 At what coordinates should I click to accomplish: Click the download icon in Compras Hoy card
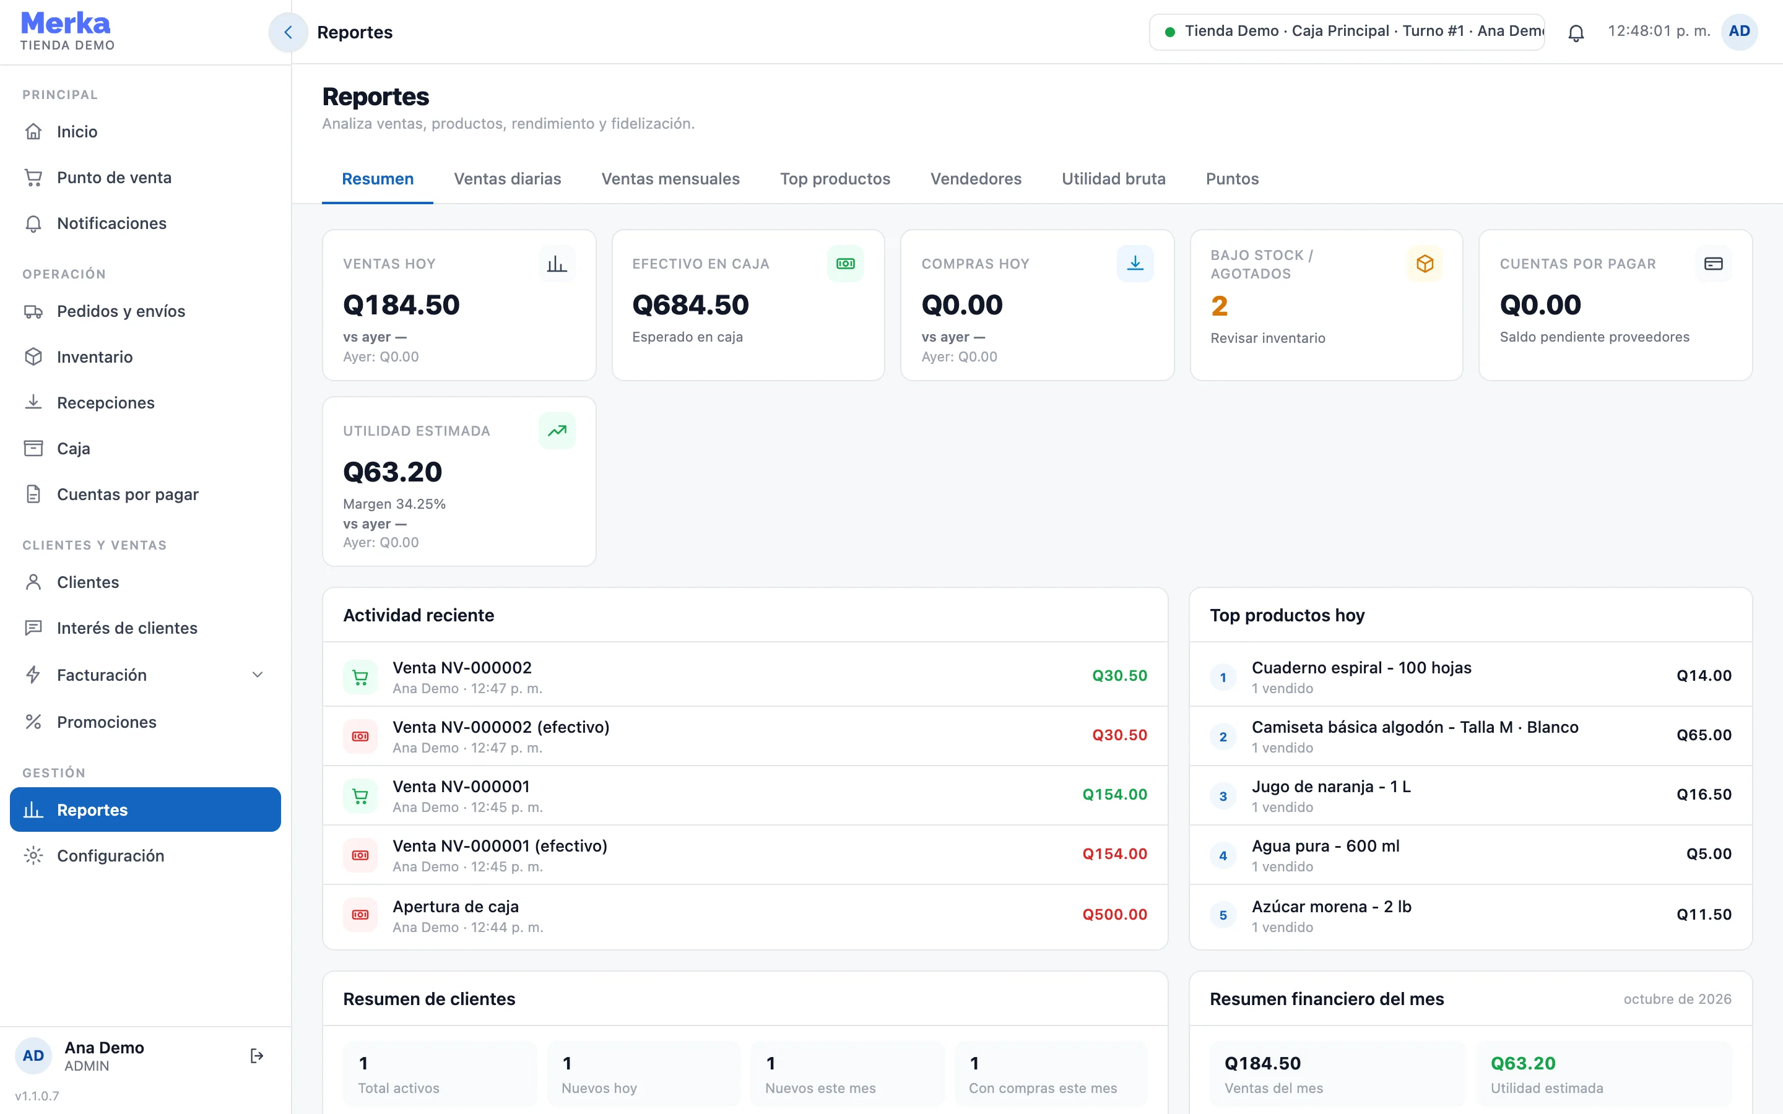pyautogui.click(x=1135, y=264)
